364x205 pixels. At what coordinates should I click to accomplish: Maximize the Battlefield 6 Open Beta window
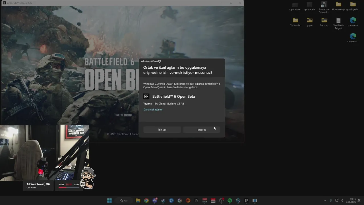pyautogui.click(x=231, y=3)
